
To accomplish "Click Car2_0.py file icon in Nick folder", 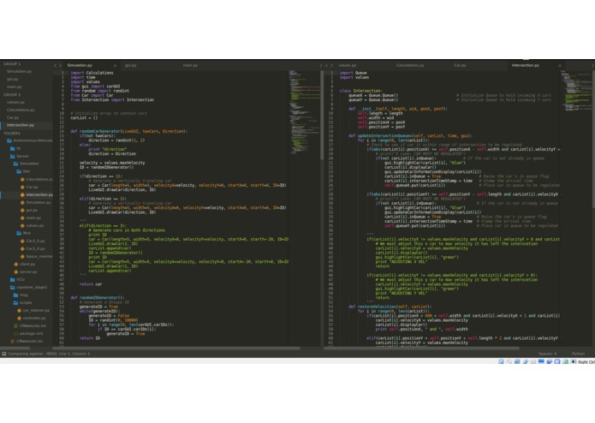I will pos(22,241).
